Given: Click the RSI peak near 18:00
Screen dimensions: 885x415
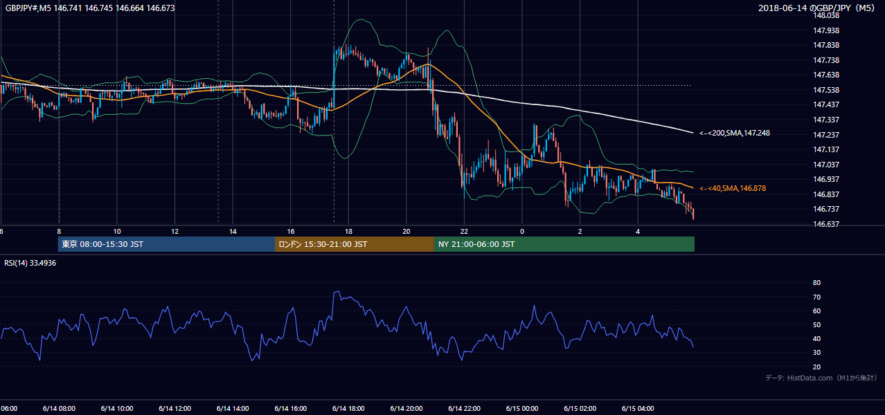Looking at the screenshot, I should [337, 292].
